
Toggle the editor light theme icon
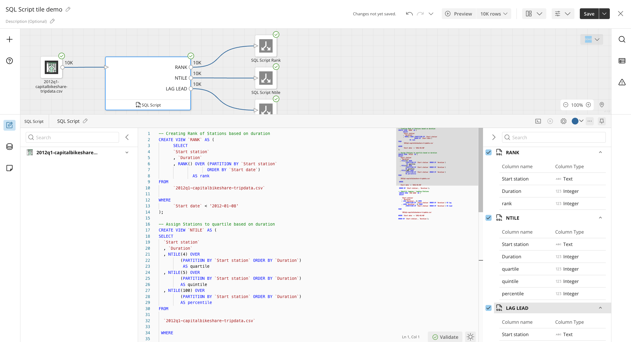point(470,337)
